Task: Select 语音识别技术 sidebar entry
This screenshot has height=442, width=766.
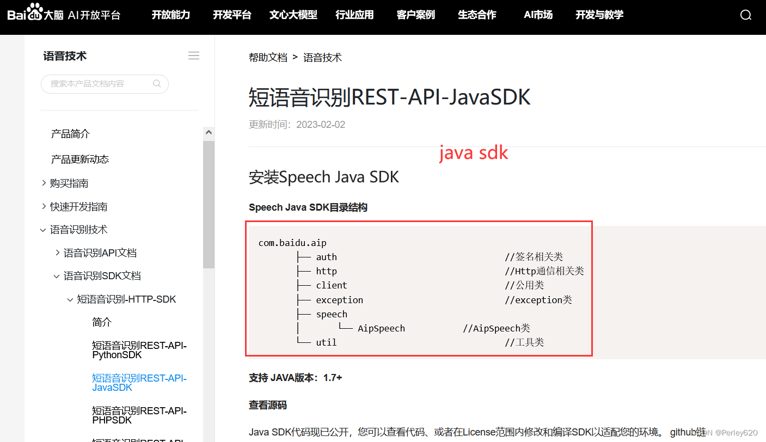Action: tap(79, 230)
